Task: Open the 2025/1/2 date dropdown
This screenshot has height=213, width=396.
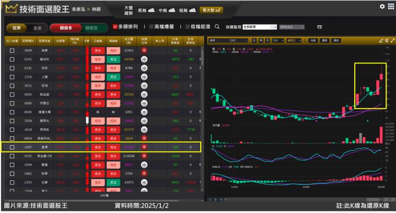Action: pos(291,27)
